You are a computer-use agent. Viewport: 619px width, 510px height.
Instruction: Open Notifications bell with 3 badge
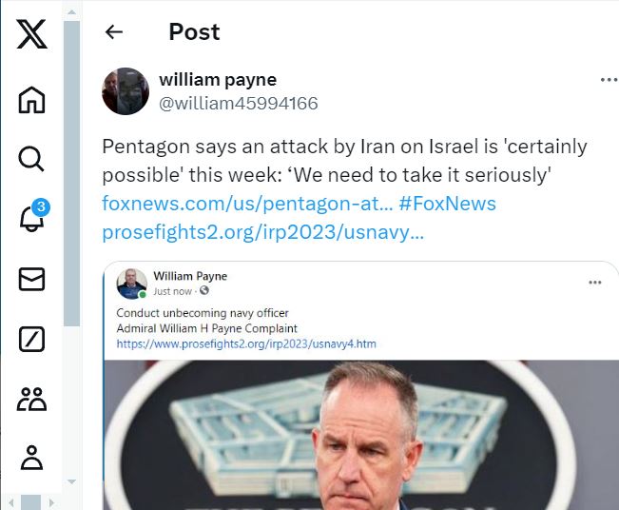pos(34,216)
